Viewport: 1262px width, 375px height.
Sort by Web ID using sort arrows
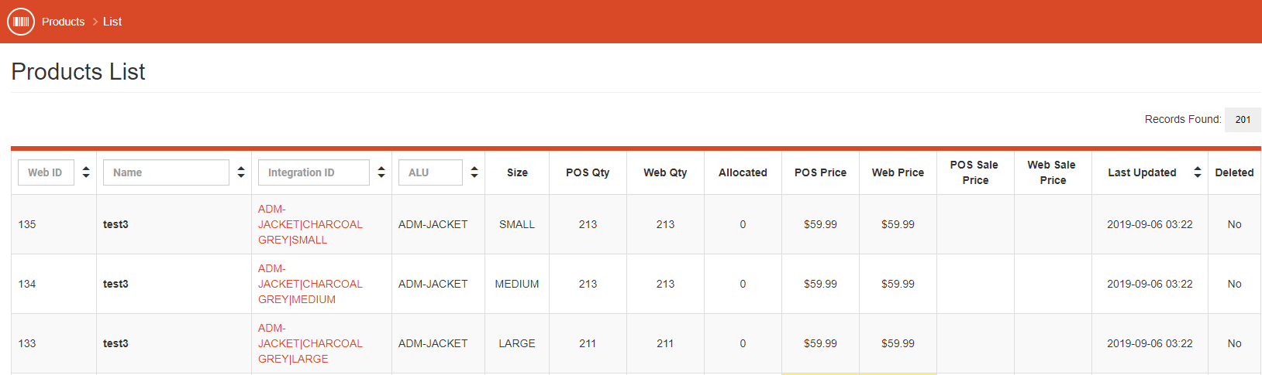(x=86, y=172)
